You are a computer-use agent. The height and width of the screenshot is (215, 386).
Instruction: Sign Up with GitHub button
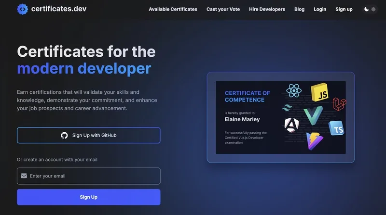[89, 135]
